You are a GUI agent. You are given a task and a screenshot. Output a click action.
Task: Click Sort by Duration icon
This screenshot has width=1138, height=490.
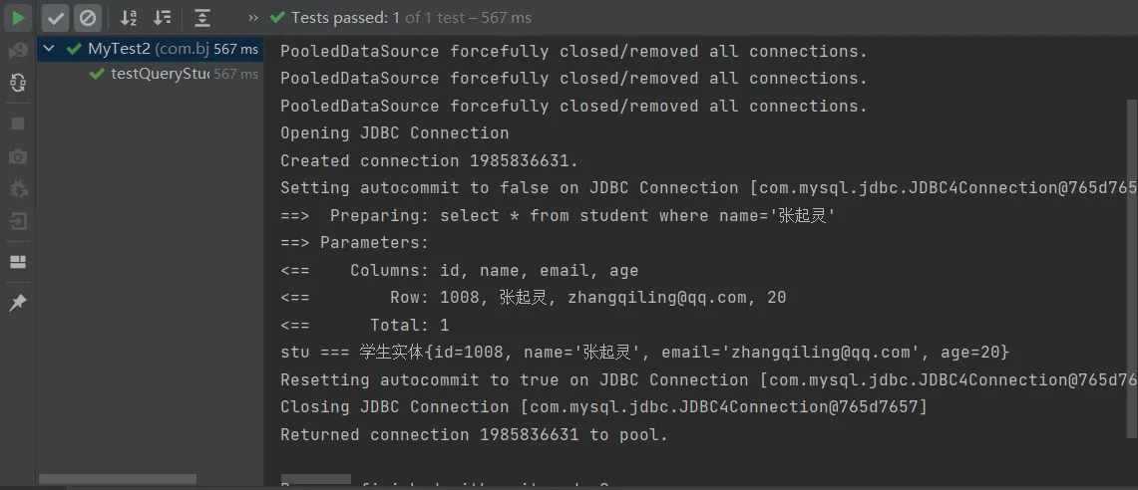(x=163, y=18)
